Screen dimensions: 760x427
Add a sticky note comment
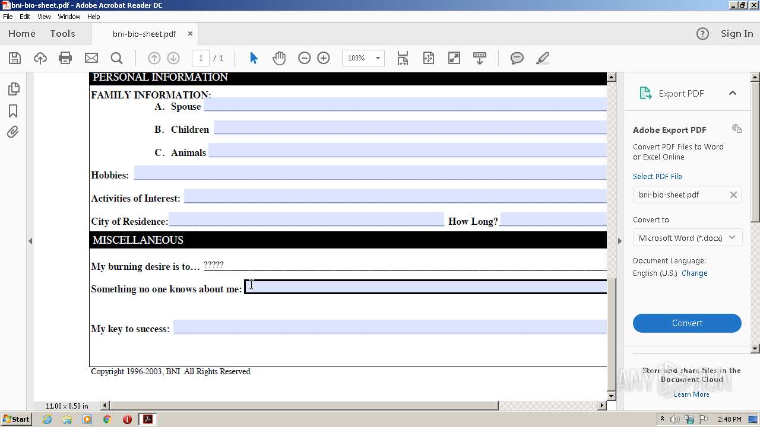click(x=517, y=58)
